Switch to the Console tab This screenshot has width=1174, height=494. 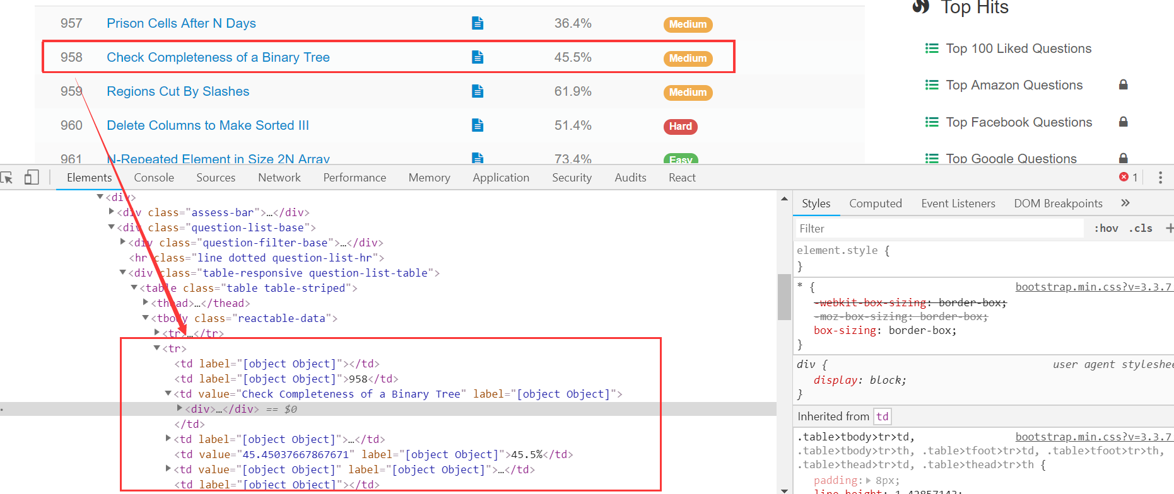pos(154,178)
